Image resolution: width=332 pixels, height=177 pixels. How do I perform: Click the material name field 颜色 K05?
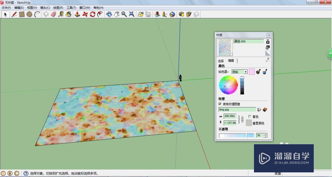(x=249, y=41)
